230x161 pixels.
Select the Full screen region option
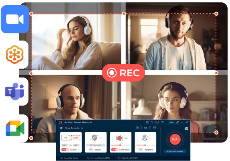click(66, 138)
